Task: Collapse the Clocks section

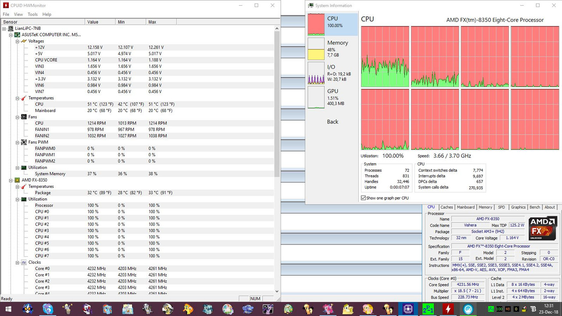Action: 18,262
